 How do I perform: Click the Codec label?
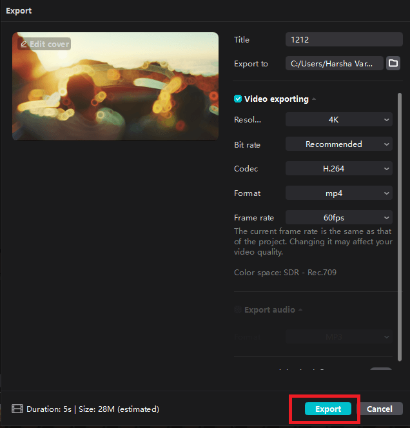point(246,169)
